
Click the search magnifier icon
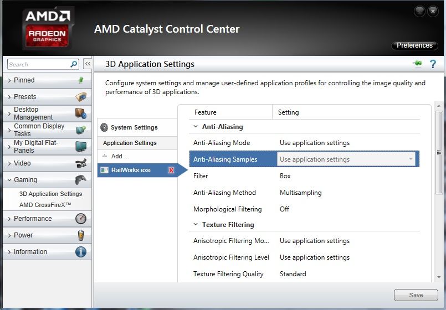(x=74, y=64)
